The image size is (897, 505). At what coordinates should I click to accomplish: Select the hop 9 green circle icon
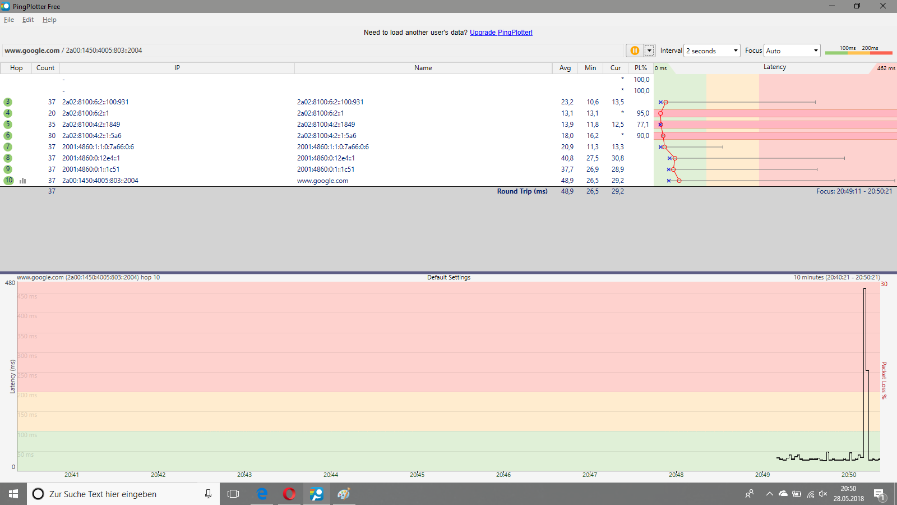8,169
